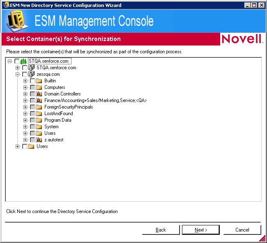Select the root STQA.senforce.com label

point(50,61)
